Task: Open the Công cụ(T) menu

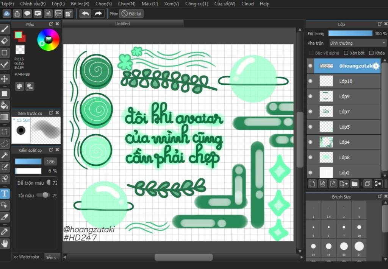Action: (197, 4)
